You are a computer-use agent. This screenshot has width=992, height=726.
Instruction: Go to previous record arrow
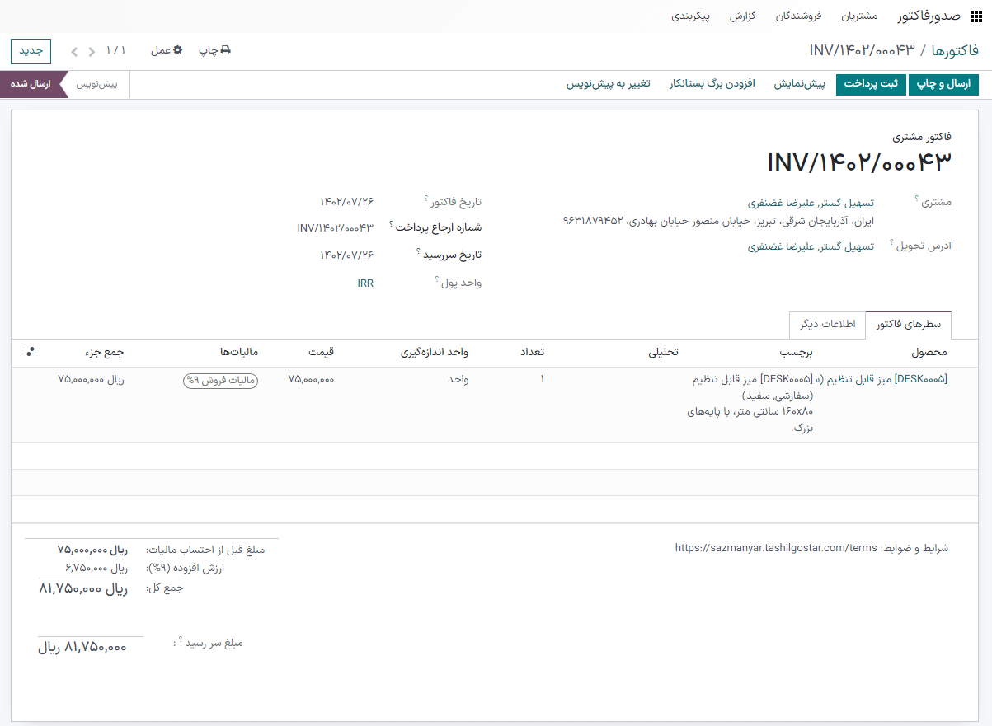coord(92,52)
